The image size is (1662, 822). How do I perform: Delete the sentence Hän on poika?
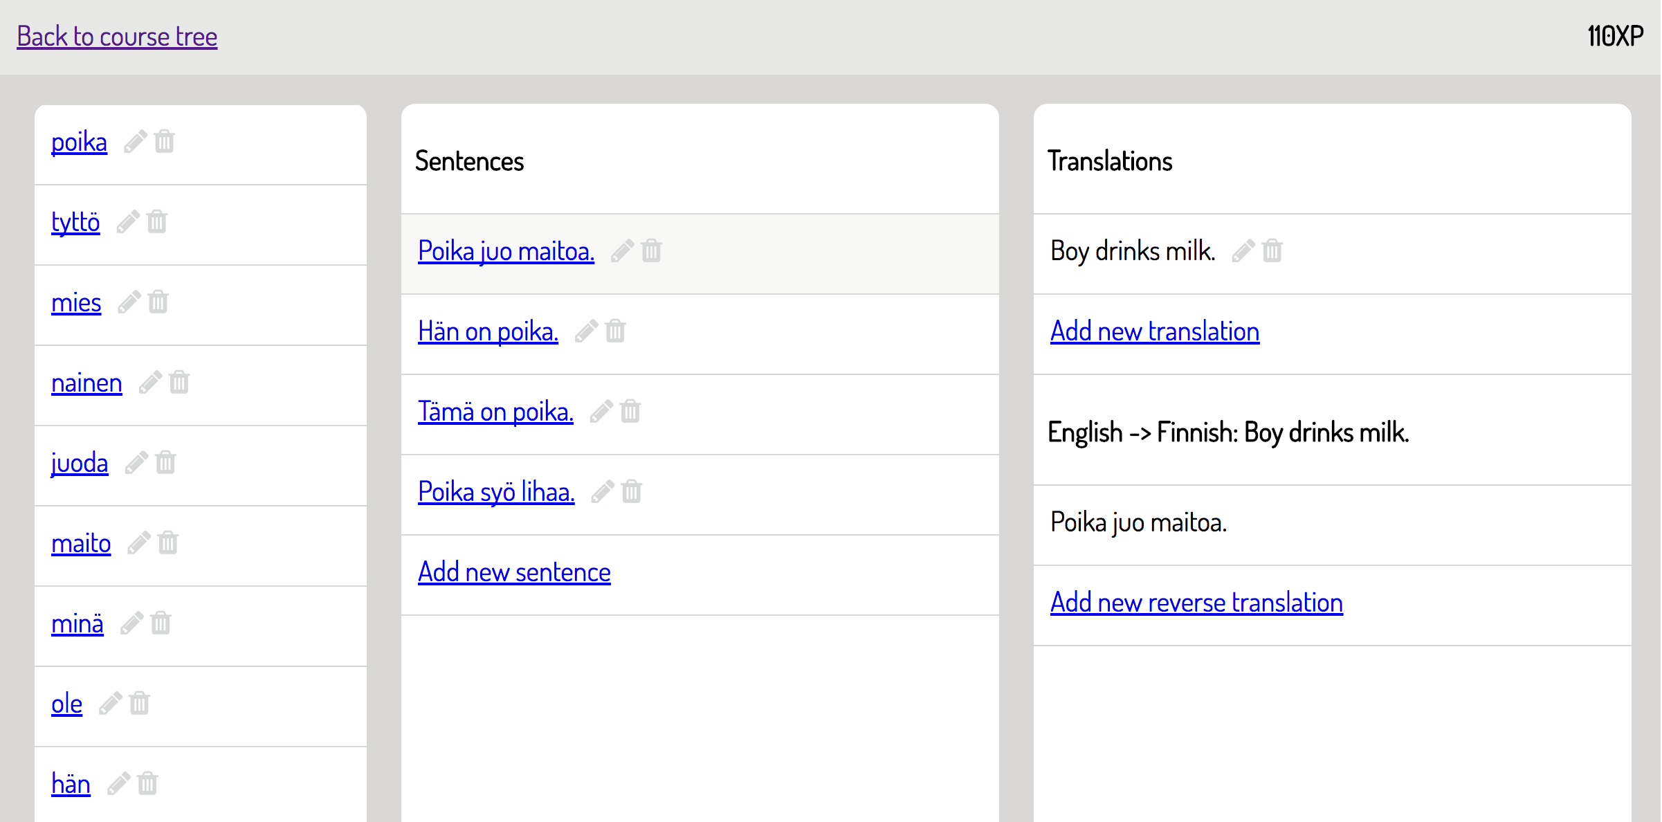pyautogui.click(x=615, y=331)
